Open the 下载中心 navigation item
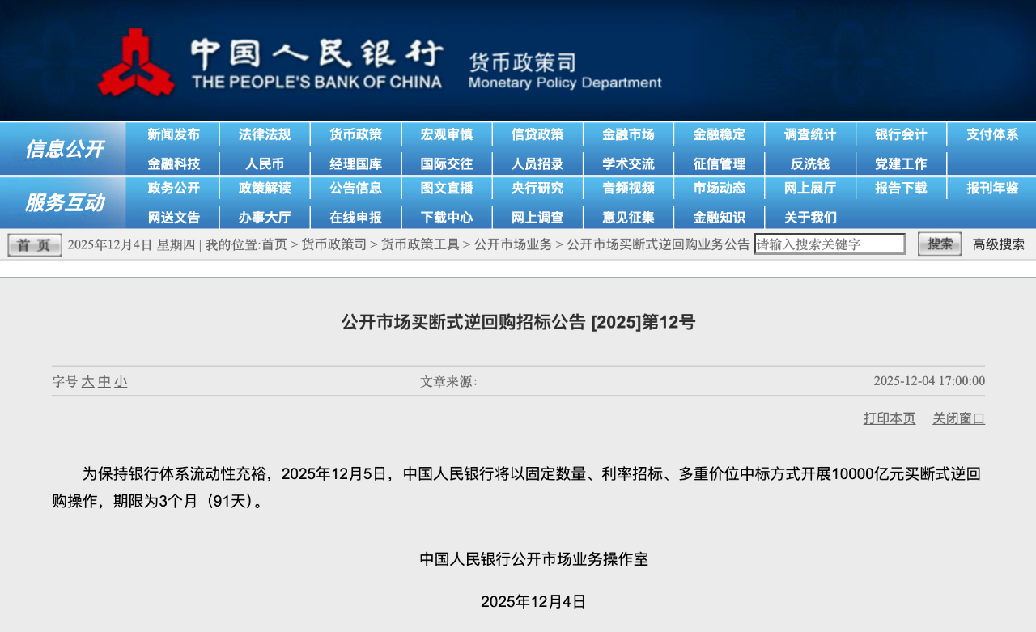The image size is (1036, 632). tap(446, 217)
